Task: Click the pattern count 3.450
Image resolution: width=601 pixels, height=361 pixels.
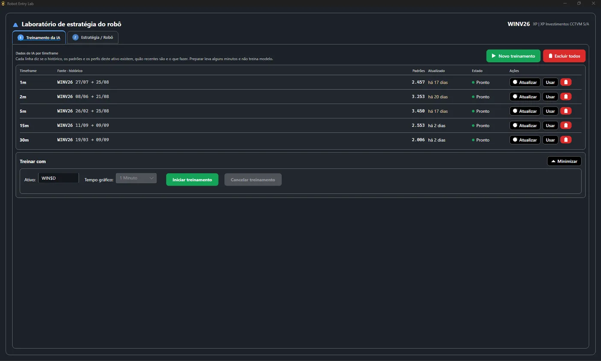Action: click(418, 111)
